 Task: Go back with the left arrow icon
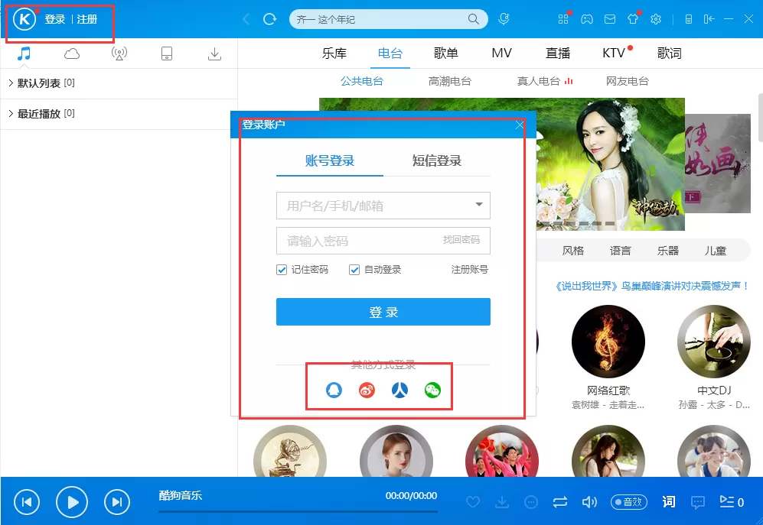[x=246, y=19]
